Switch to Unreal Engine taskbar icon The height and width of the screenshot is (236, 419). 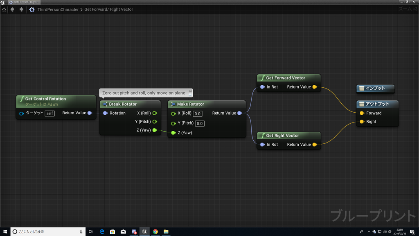pos(144,232)
